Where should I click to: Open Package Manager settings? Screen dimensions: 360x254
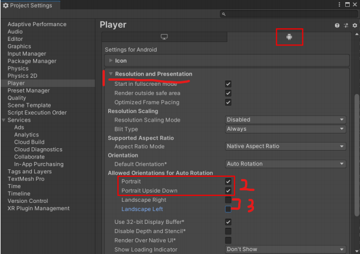coord(32,61)
